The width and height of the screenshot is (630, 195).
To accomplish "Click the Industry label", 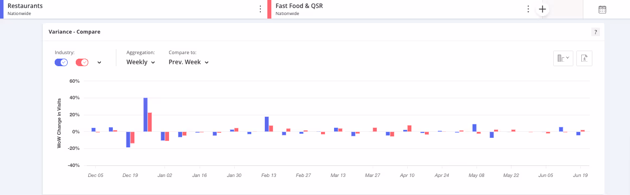I will pyautogui.click(x=65, y=52).
